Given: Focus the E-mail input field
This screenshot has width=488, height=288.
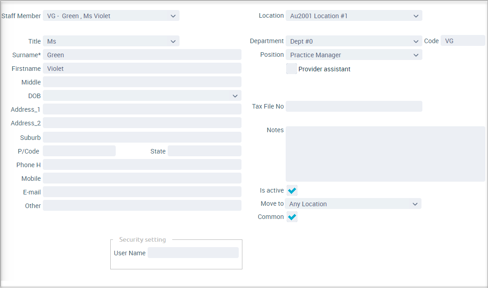Looking at the screenshot, I should pyautogui.click(x=142, y=192).
